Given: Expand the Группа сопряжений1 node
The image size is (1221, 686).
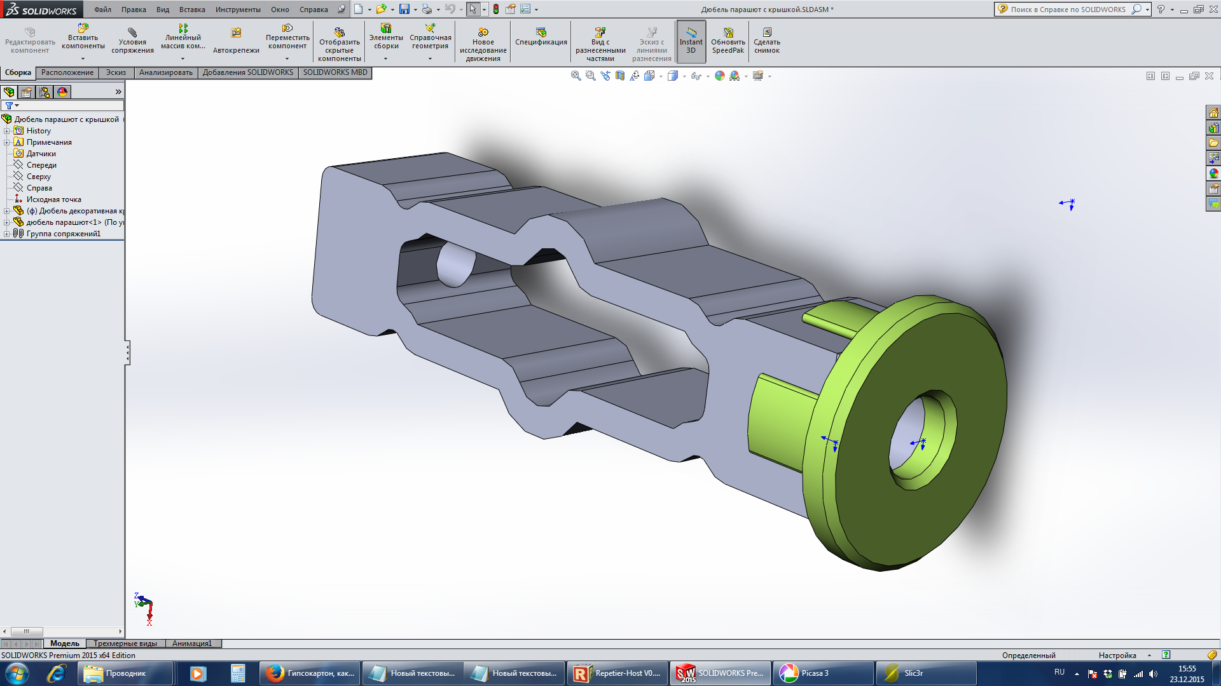Looking at the screenshot, I should tap(6, 234).
